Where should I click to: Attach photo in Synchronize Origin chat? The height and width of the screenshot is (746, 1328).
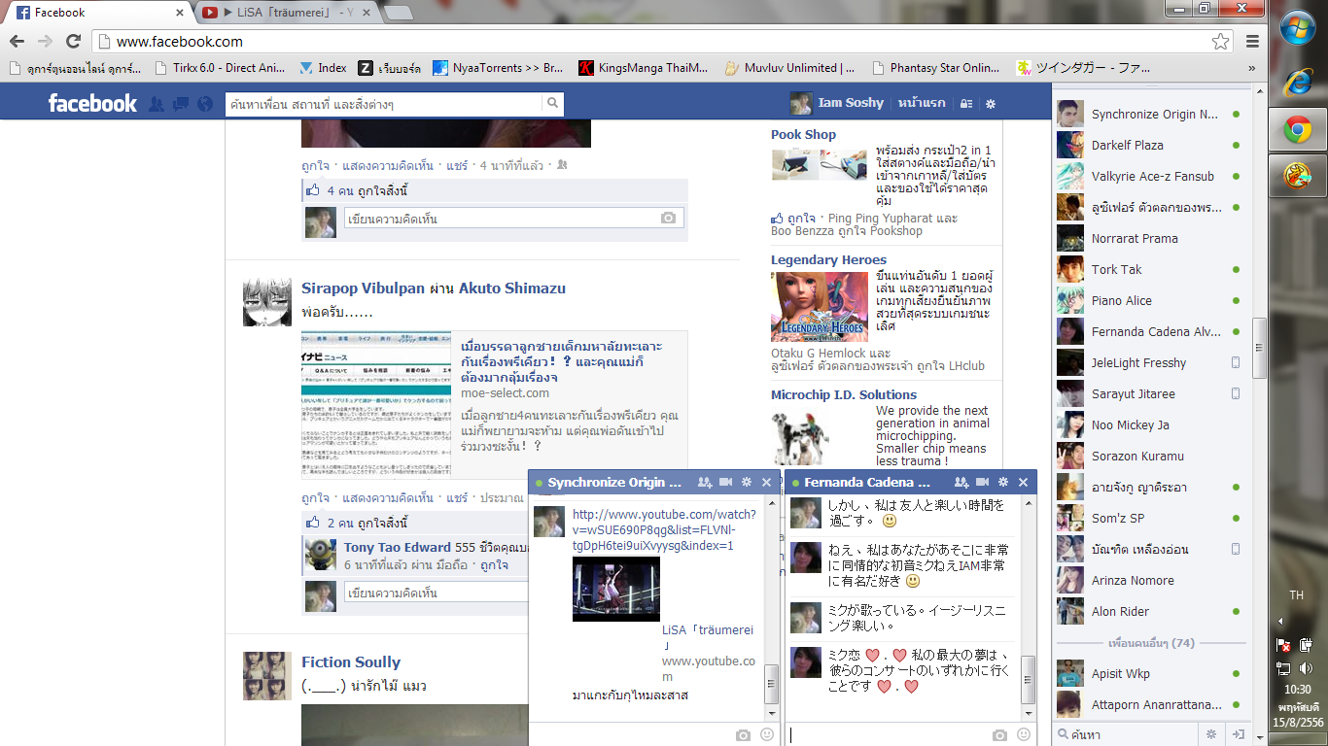click(x=744, y=735)
